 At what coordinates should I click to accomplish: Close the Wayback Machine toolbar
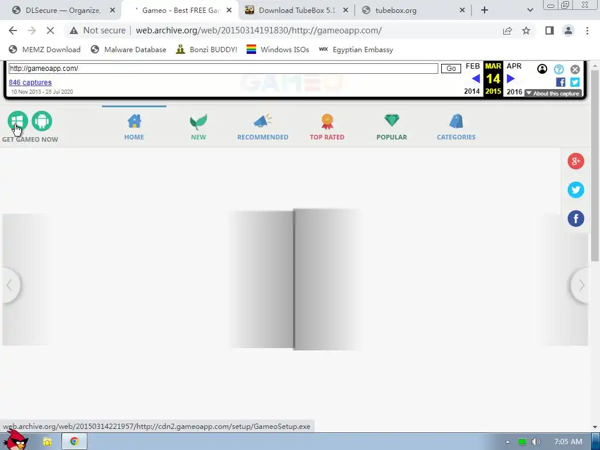coord(575,69)
